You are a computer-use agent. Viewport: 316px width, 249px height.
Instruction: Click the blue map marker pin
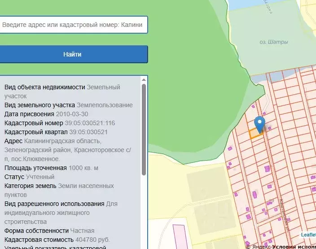259,125
